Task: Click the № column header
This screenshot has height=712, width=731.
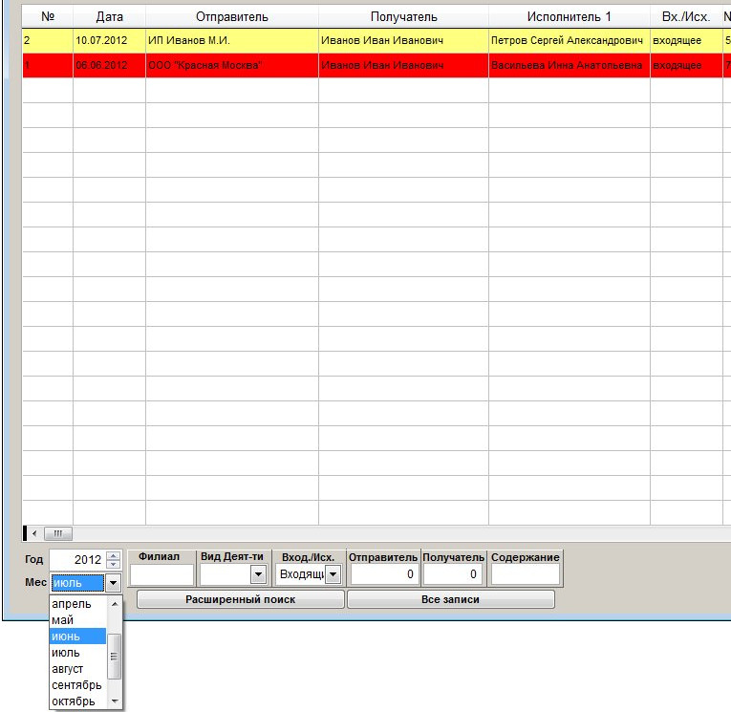Action: pyautogui.click(x=48, y=17)
